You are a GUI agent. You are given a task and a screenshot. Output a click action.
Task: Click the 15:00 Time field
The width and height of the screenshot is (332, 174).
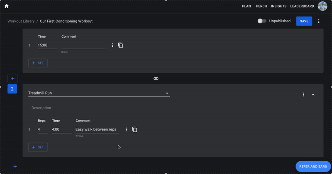[x=47, y=45]
